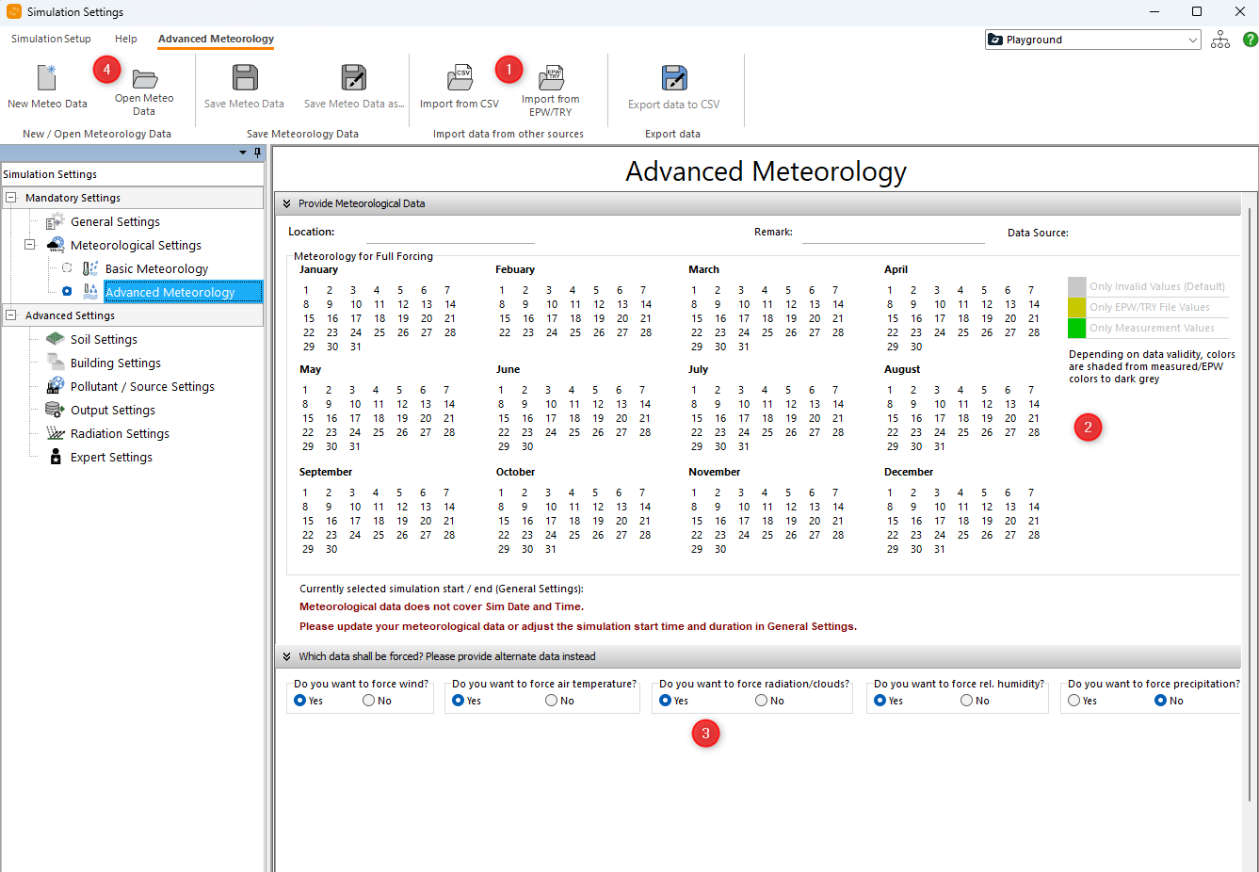Click the green Only Measurement Values swatch
Screen dimensions: 1259x872
click(1076, 328)
